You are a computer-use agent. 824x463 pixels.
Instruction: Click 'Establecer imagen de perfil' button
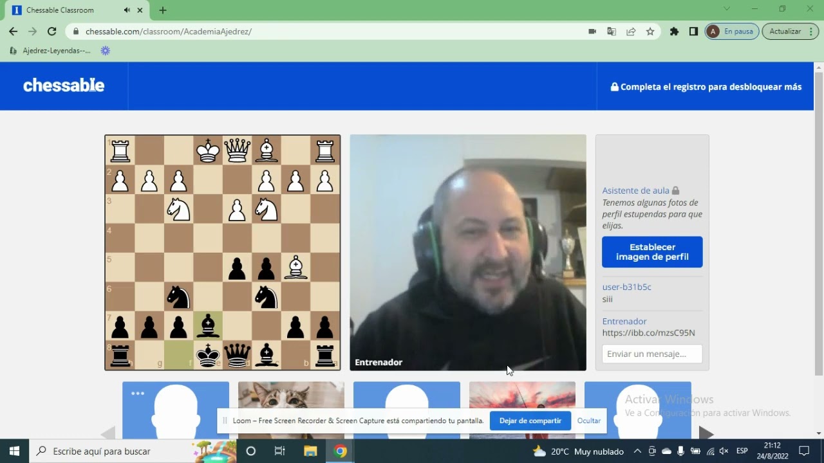pos(652,252)
